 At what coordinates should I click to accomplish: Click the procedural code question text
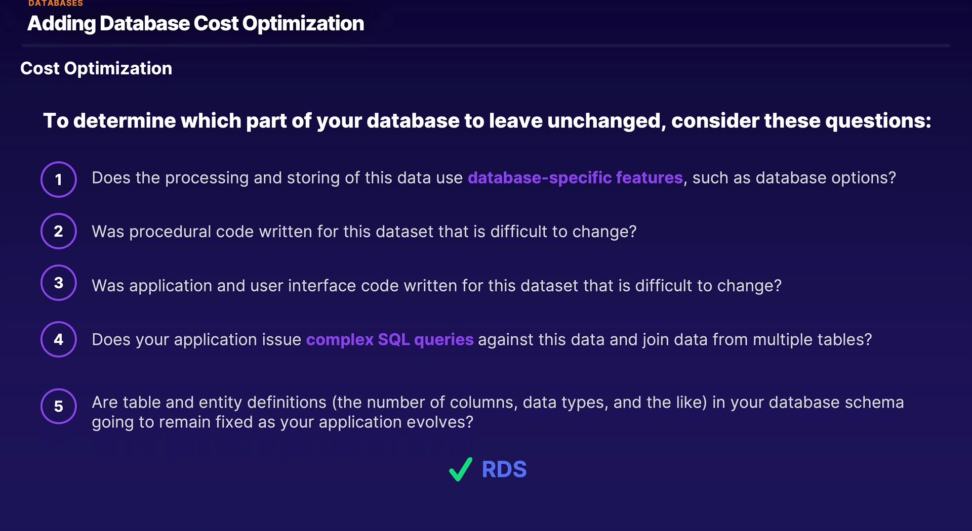pos(364,232)
